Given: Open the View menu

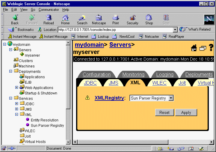Looking at the screenshot, I should click(x=24, y=10).
